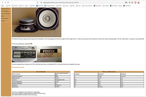Open the GPS bookmarks folder
146x97 pixels.
72,6
